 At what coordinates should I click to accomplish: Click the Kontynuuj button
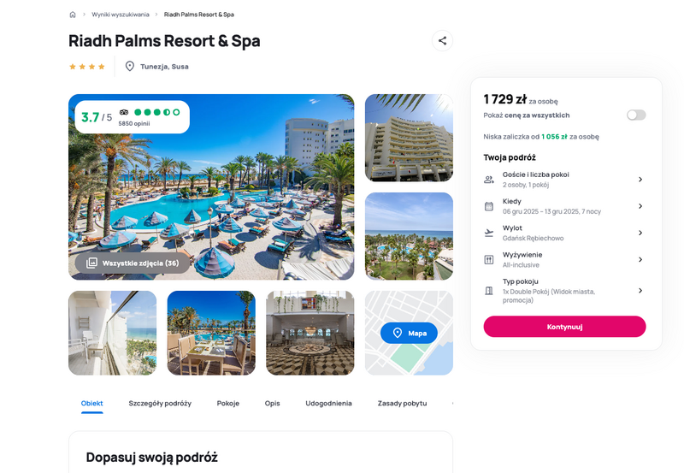(x=564, y=327)
